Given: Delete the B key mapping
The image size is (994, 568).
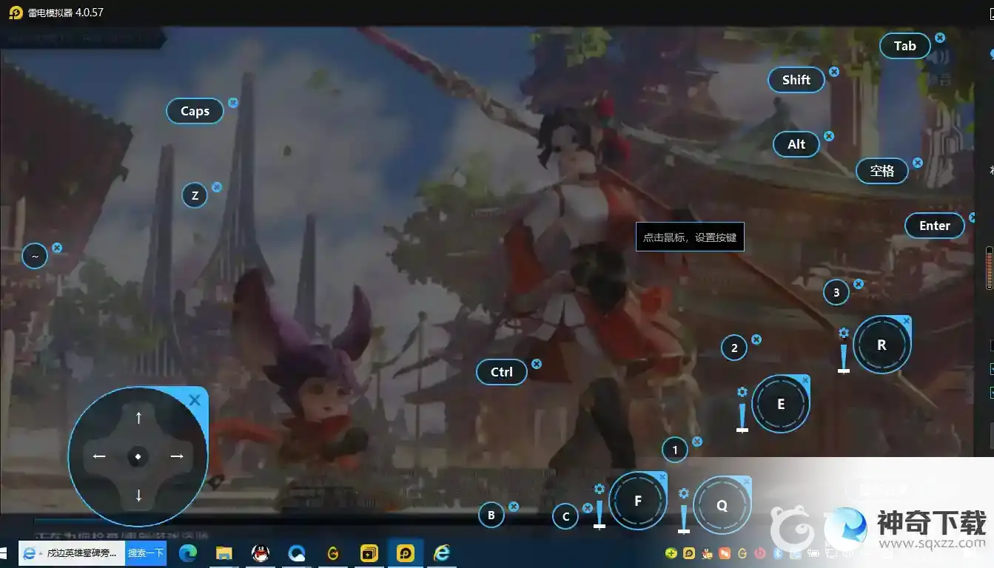Looking at the screenshot, I should tap(514, 507).
